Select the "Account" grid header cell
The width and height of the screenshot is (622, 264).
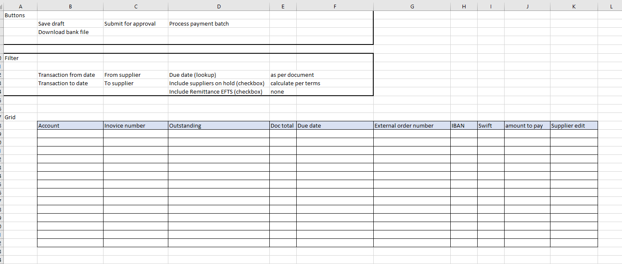70,125
